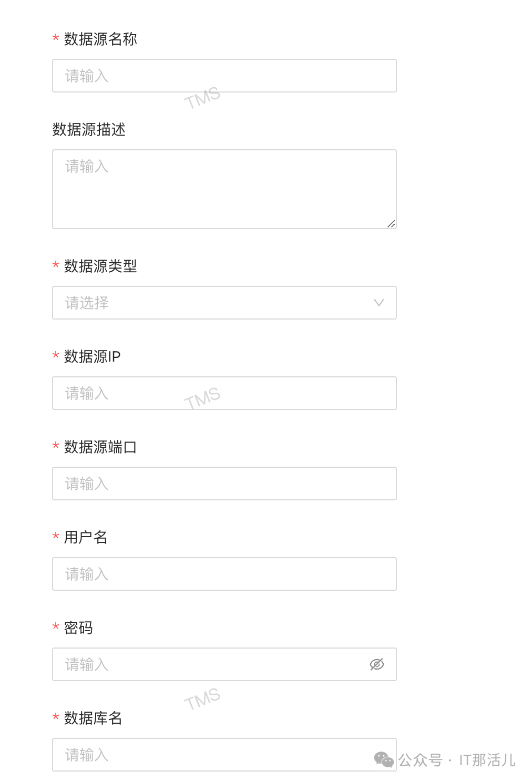Click the 公众号 · IT那活儿 watermark text

pos(457,760)
